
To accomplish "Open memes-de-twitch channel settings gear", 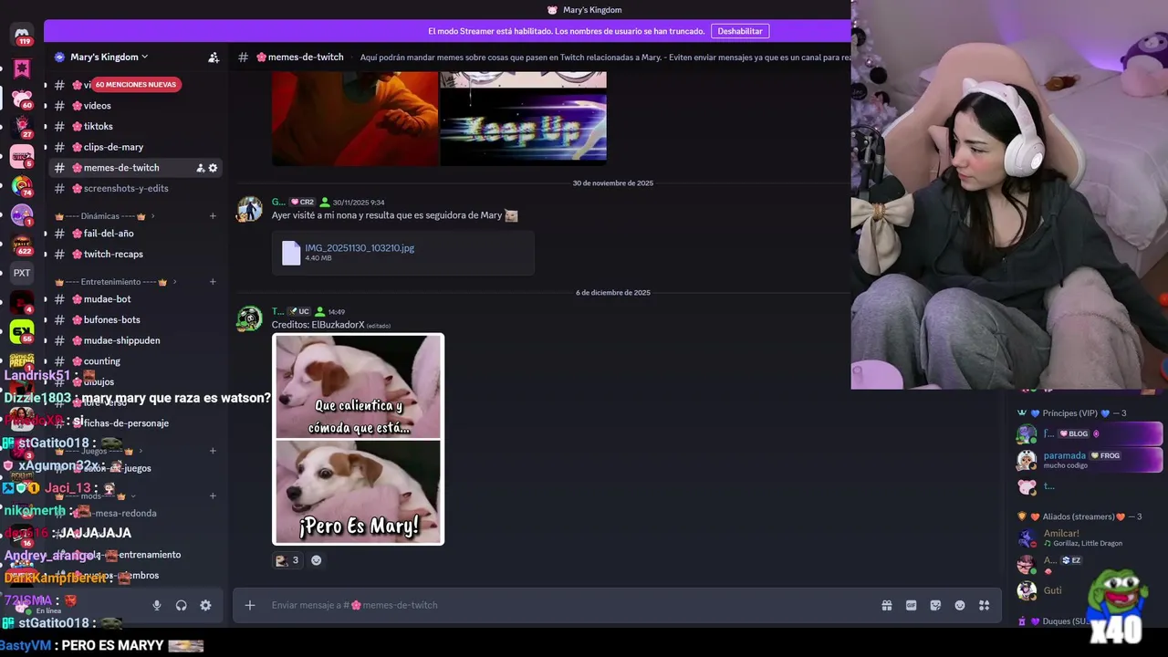I will click(x=214, y=168).
